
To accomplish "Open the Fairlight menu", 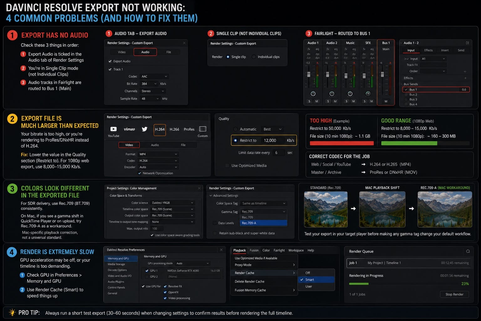I will coord(279,250).
